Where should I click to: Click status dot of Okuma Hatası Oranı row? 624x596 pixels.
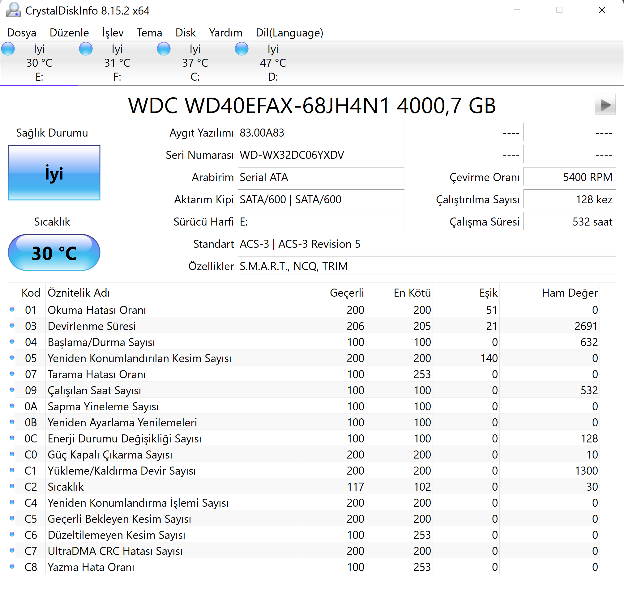[x=12, y=310]
